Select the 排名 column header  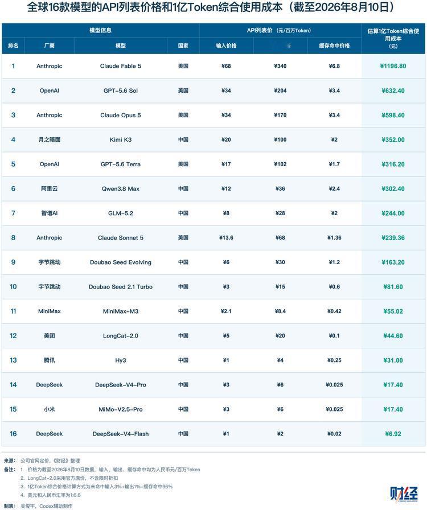[x=13, y=46]
